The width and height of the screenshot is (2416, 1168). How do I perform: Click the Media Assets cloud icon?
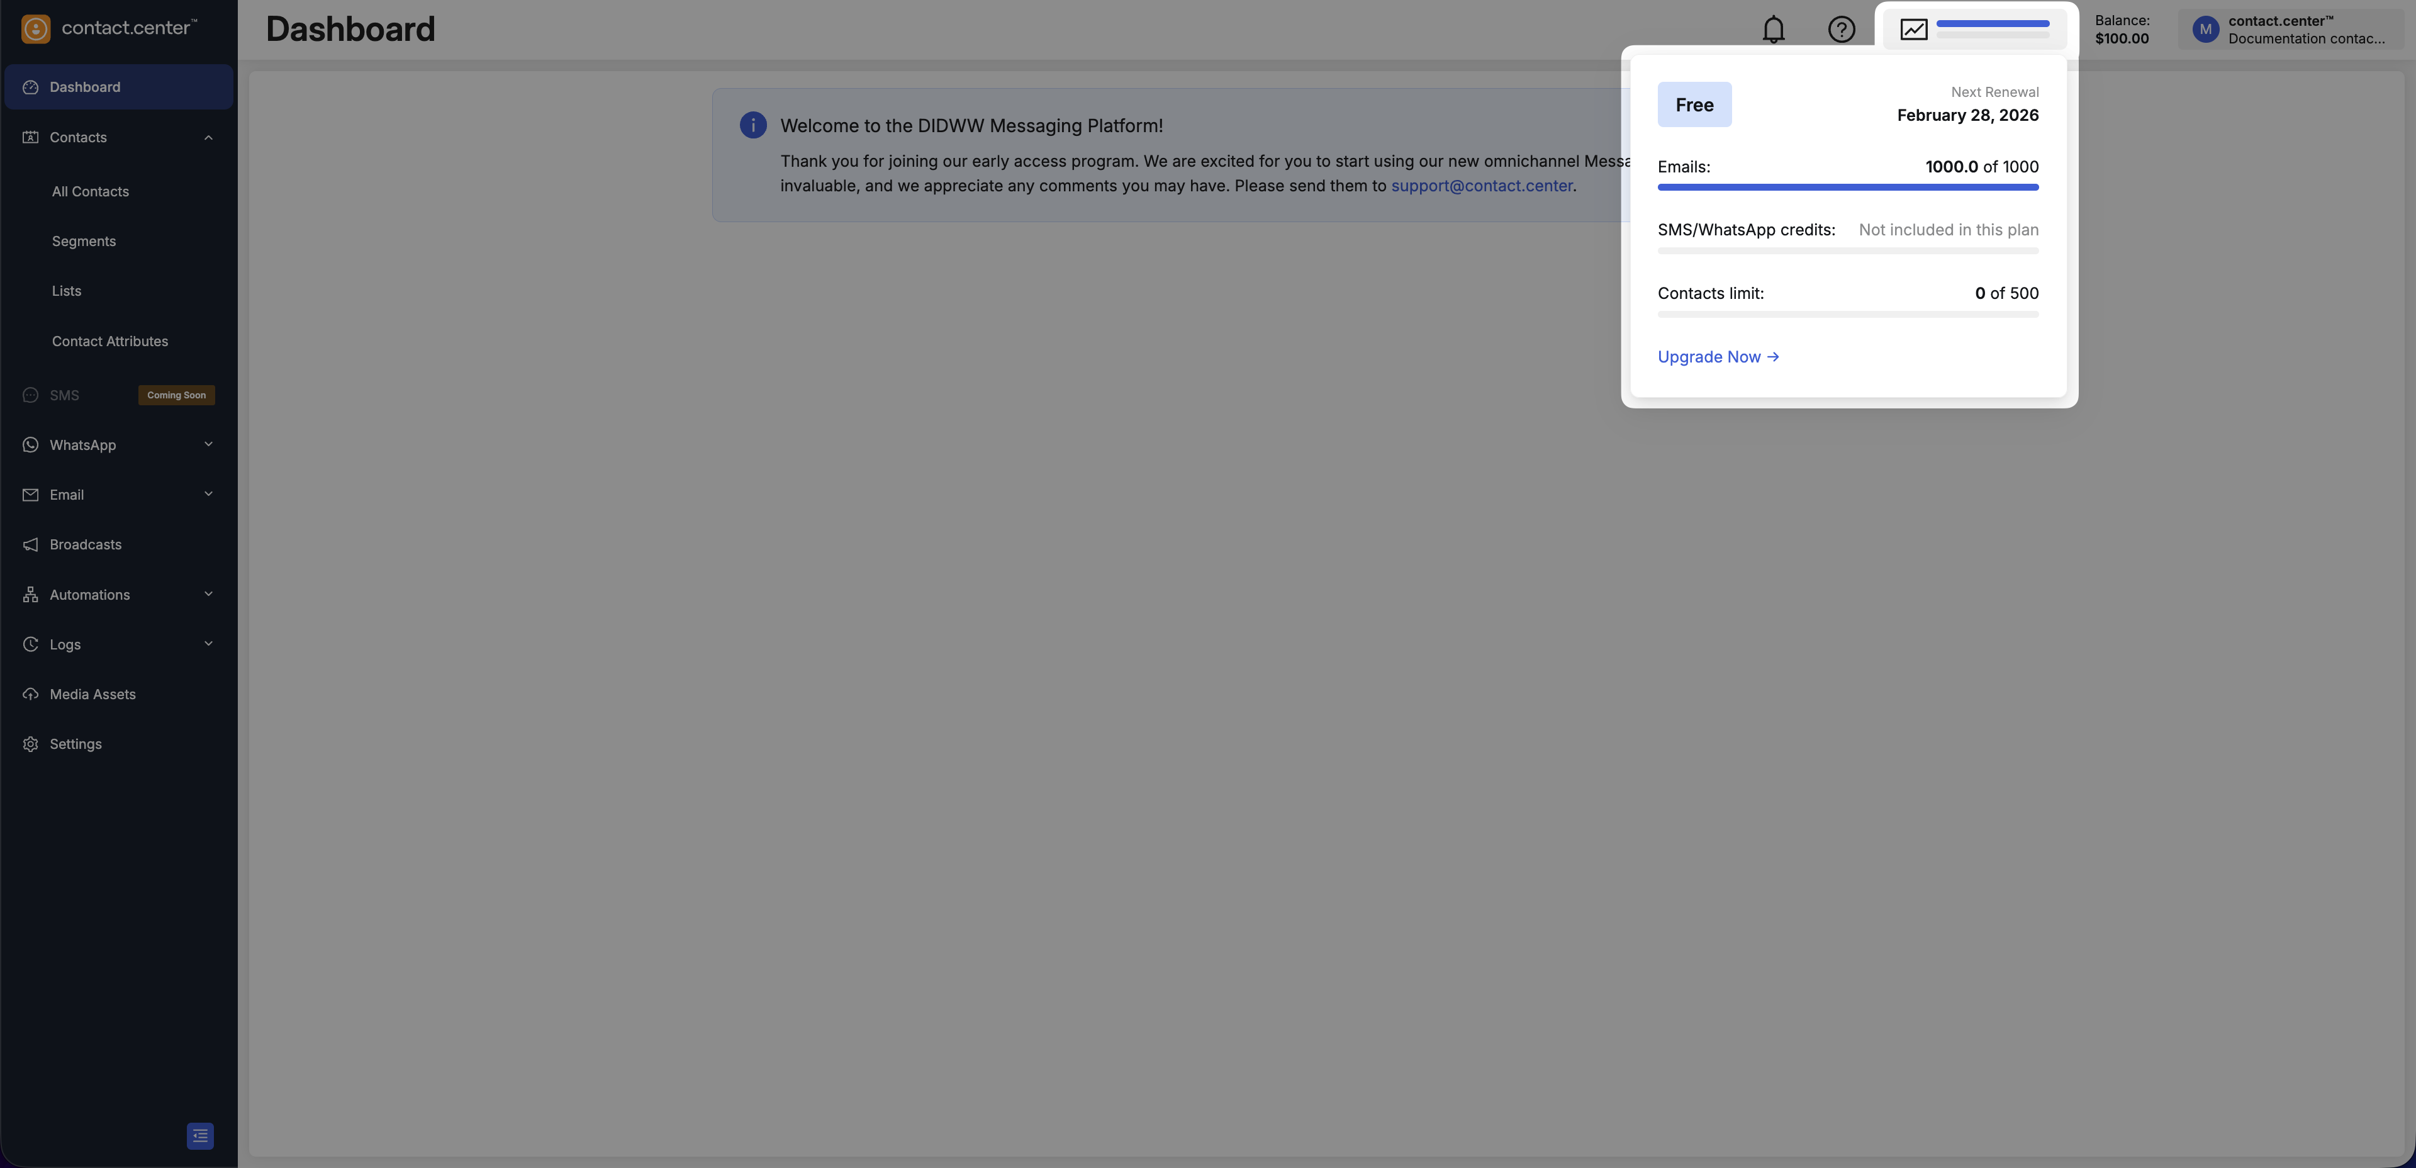coord(30,694)
